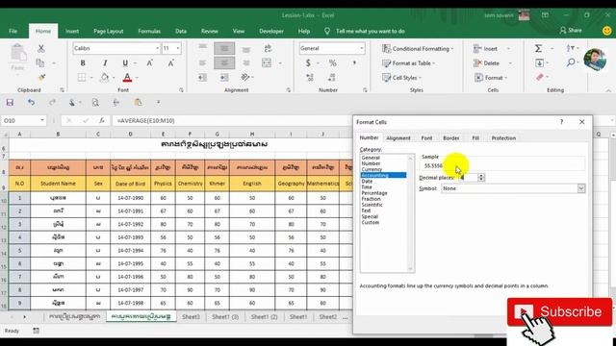
Task: Click the Decimal places input field
Action: coord(469,177)
